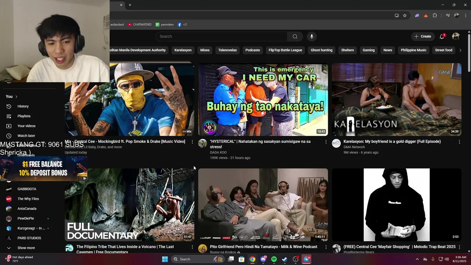
Task: Select the Street food filter chip
Action: (x=444, y=50)
